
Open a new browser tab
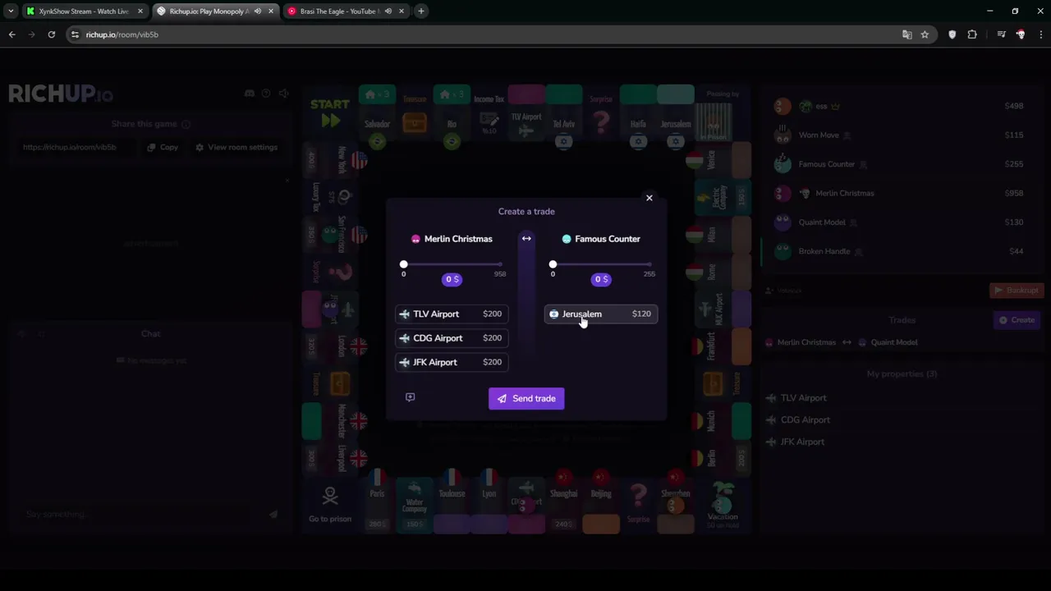[421, 11]
